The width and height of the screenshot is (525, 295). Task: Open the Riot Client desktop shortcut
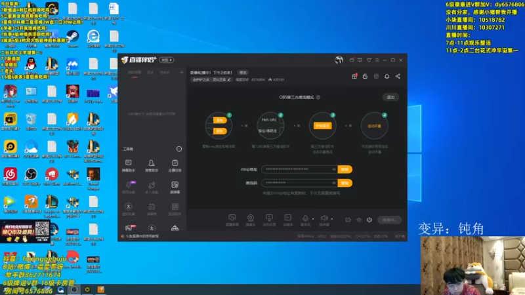[52, 177]
